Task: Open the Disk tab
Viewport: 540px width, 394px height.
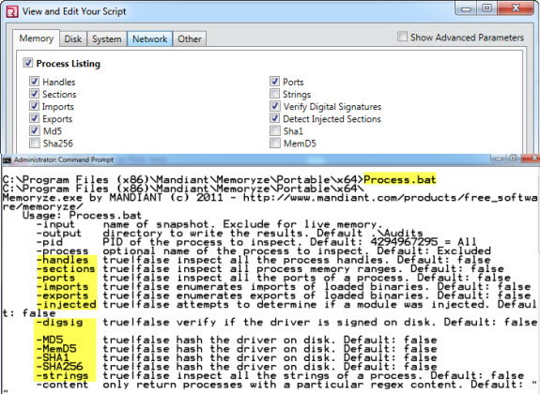Action: [73, 38]
